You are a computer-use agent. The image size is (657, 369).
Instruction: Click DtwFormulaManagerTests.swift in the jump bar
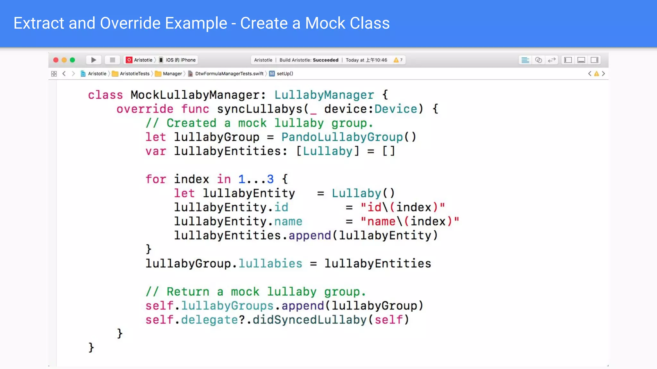(226, 74)
